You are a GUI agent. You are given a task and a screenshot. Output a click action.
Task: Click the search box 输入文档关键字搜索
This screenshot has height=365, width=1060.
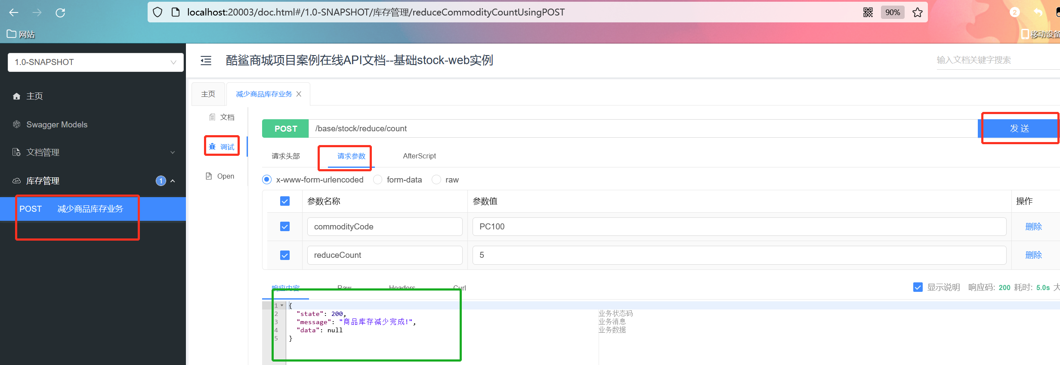998,60
